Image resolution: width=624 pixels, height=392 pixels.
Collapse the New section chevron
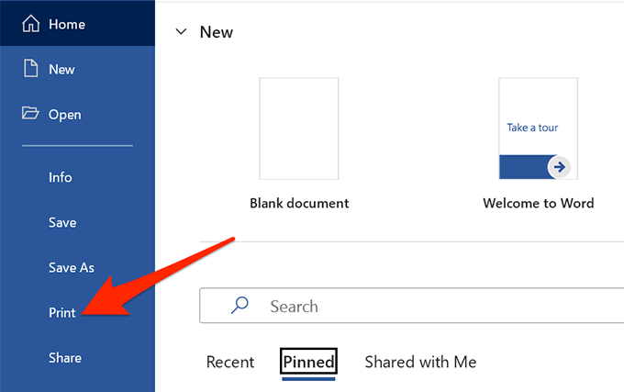(x=181, y=32)
